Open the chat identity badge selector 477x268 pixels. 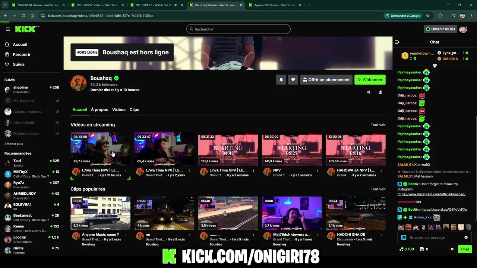click(404, 237)
